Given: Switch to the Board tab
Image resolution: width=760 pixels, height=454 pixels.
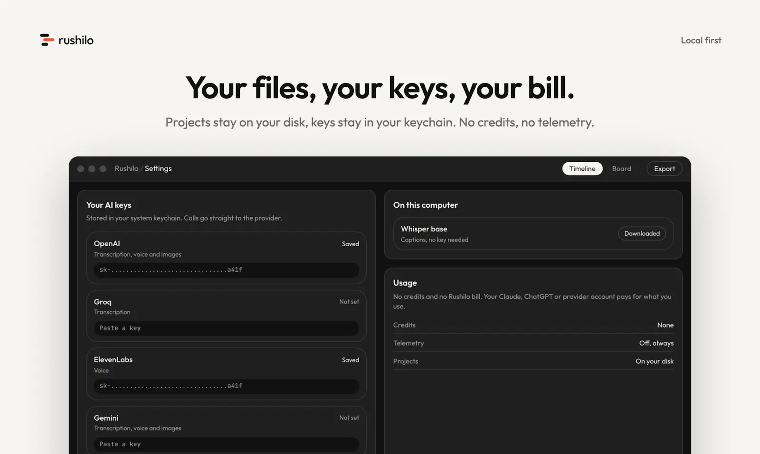Looking at the screenshot, I should pyautogui.click(x=621, y=168).
